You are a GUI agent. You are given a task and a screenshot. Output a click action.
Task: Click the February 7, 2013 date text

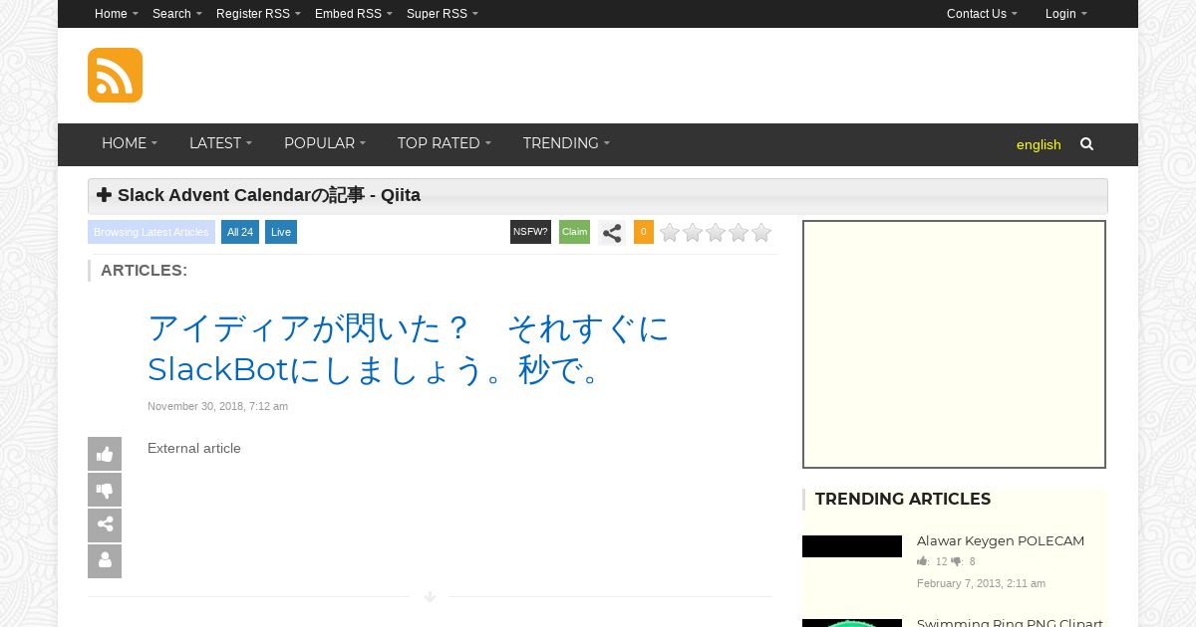(981, 583)
